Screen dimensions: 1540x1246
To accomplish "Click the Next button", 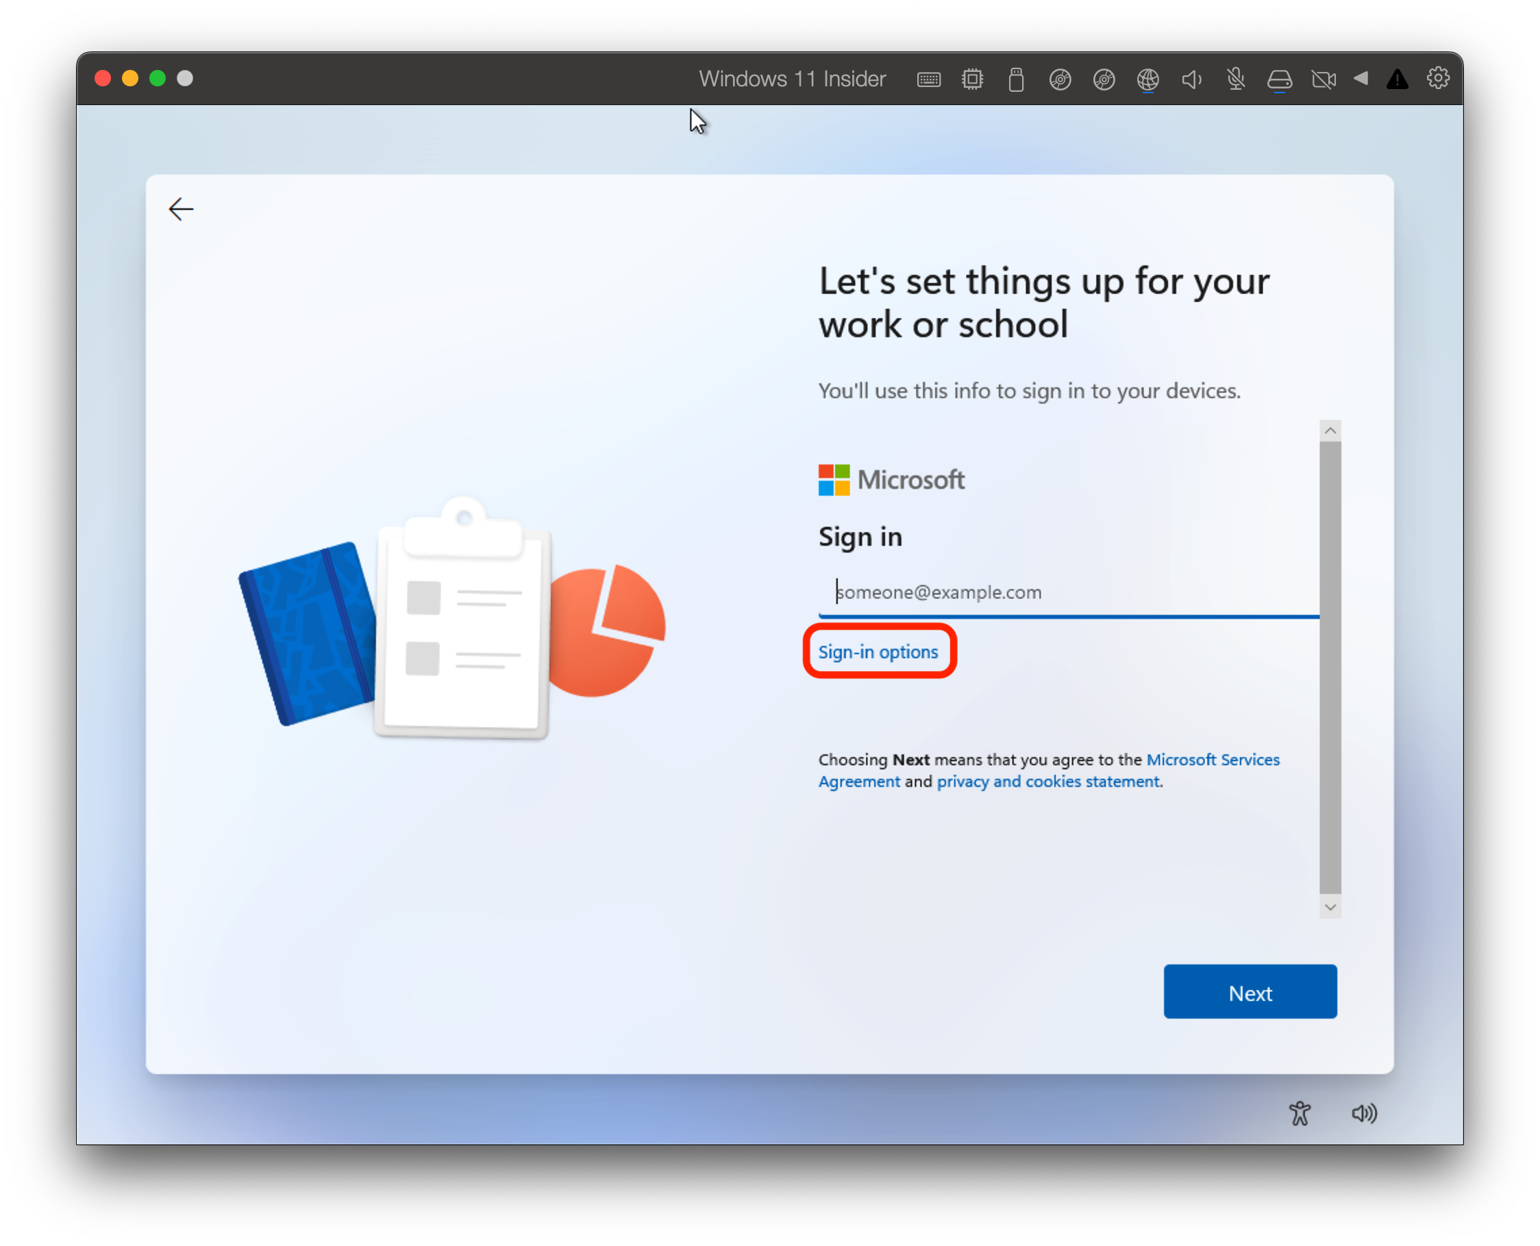I will (x=1250, y=992).
